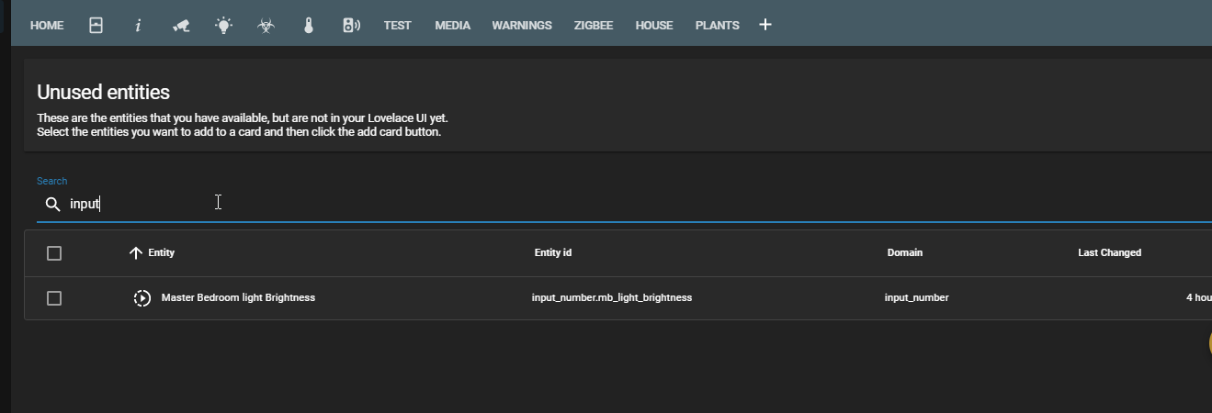Toggle the select-all checkbox in table header
This screenshot has width=1212, height=413.
pyautogui.click(x=54, y=253)
